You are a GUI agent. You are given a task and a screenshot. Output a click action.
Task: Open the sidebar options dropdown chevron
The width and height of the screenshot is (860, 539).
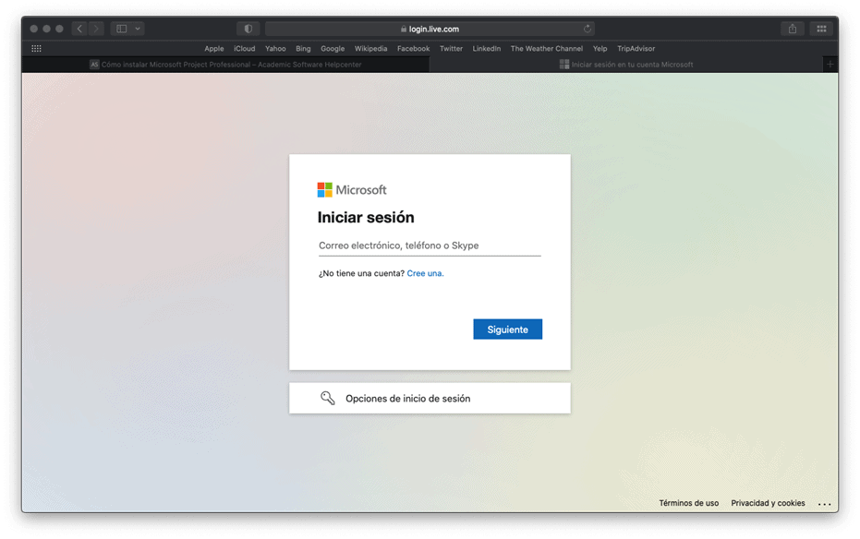[137, 28]
